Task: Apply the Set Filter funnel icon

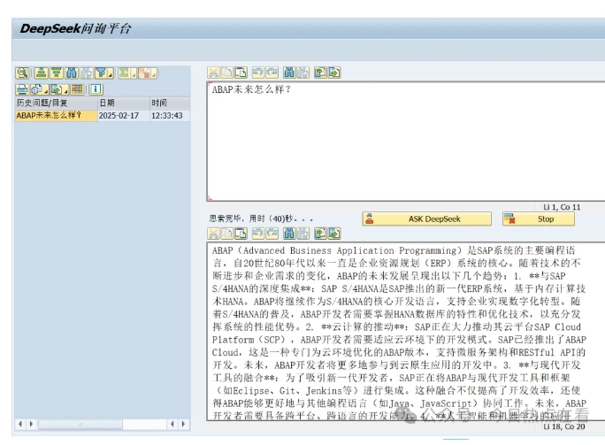Action: 101,73
